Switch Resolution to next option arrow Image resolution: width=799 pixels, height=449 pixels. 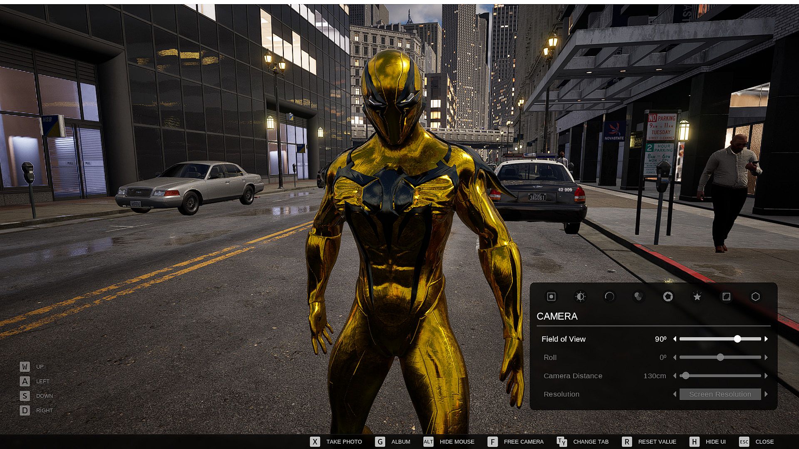point(766,394)
